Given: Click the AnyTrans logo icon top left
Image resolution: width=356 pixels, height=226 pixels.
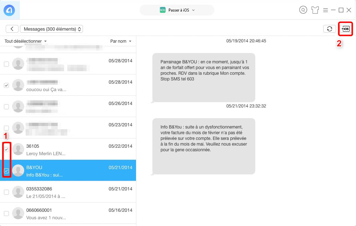Looking at the screenshot, I should pyautogui.click(x=10, y=10).
